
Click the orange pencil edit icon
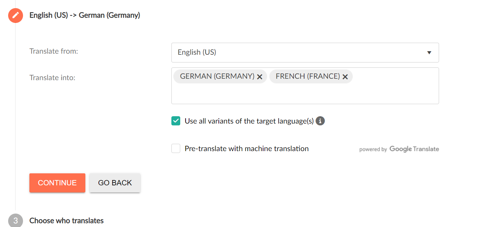pos(15,16)
